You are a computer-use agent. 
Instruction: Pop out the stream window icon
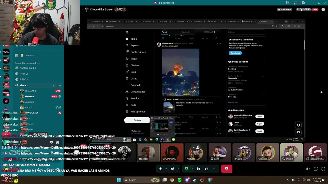(x=316, y=169)
